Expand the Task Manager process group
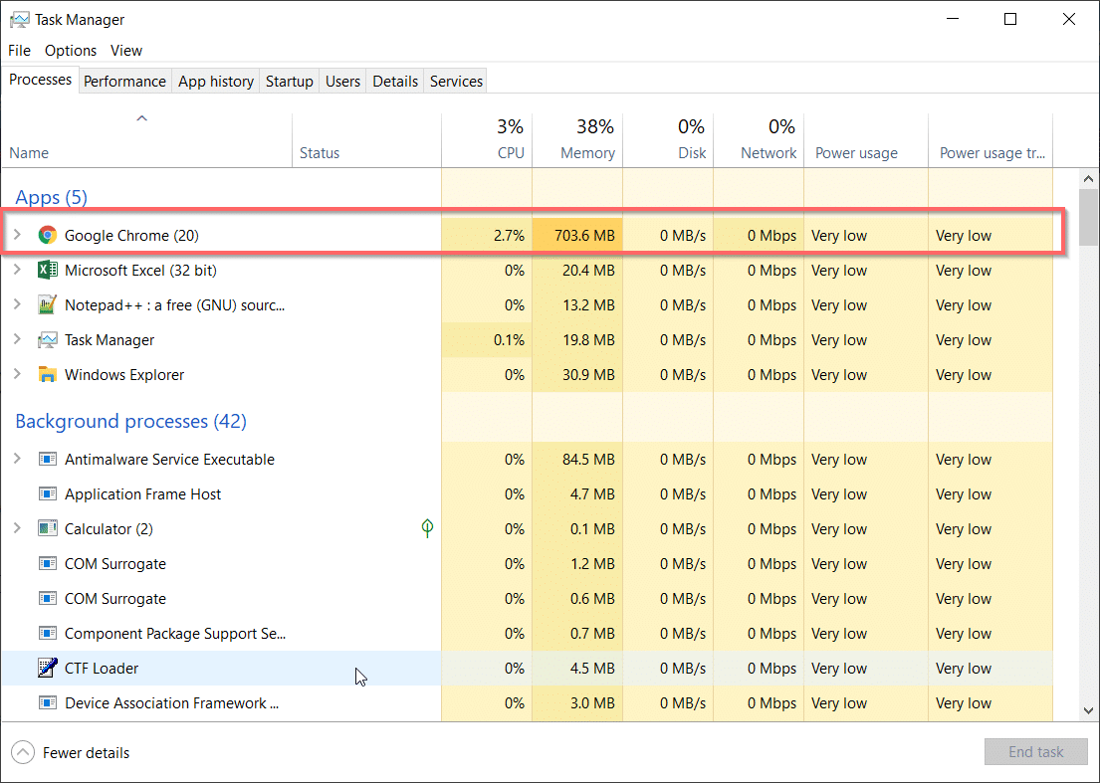Image resolution: width=1100 pixels, height=783 pixels. coord(18,340)
